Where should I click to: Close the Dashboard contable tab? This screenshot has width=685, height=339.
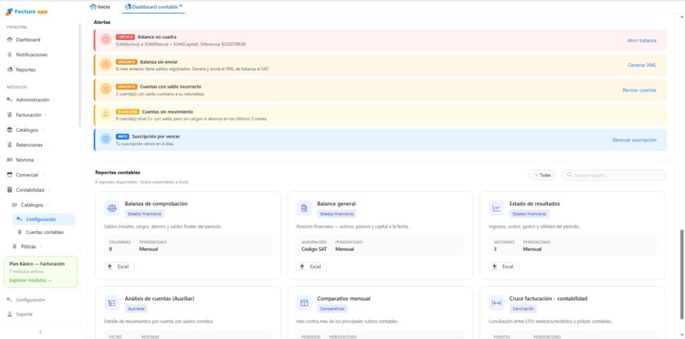pyautogui.click(x=181, y=6)
